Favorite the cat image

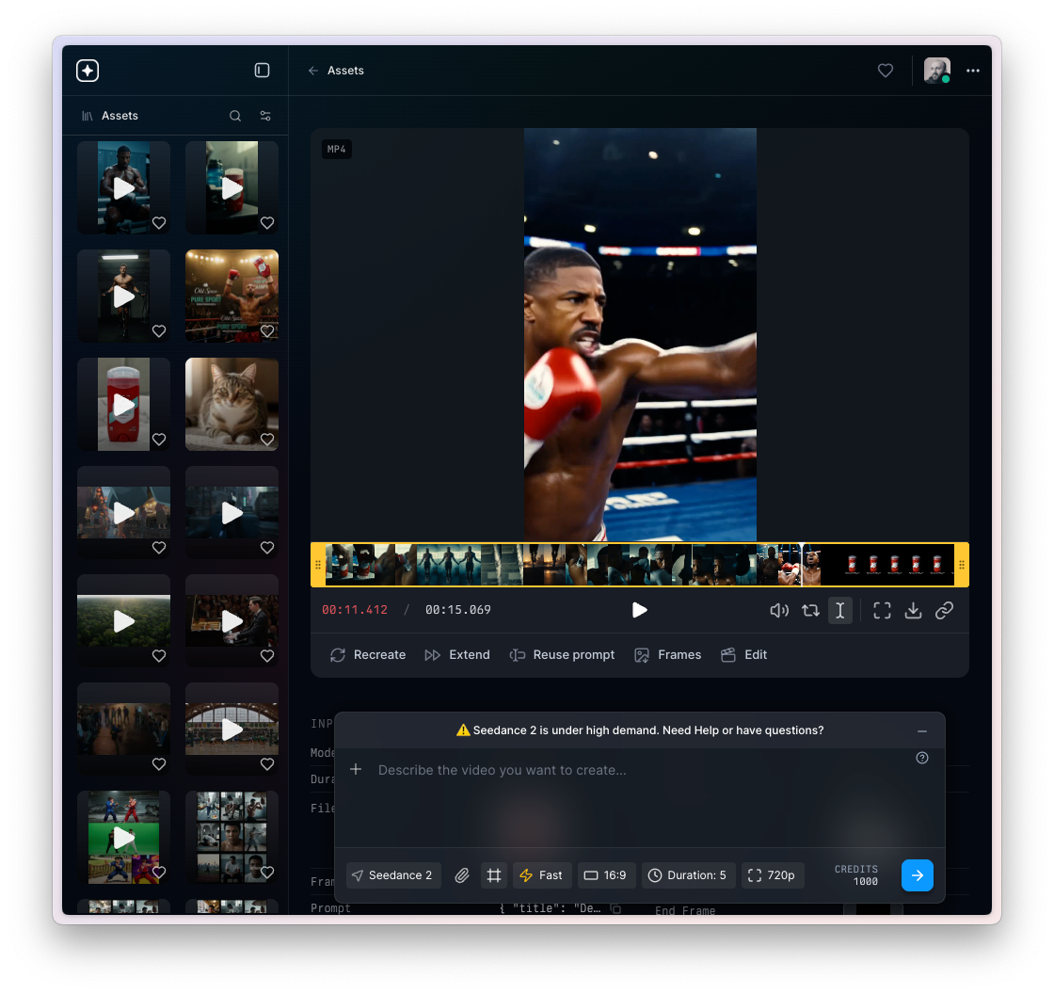(267, 440)
